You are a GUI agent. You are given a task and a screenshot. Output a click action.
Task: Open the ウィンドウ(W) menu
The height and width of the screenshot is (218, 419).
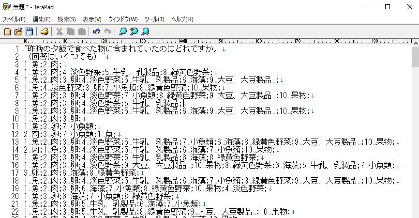123,19
